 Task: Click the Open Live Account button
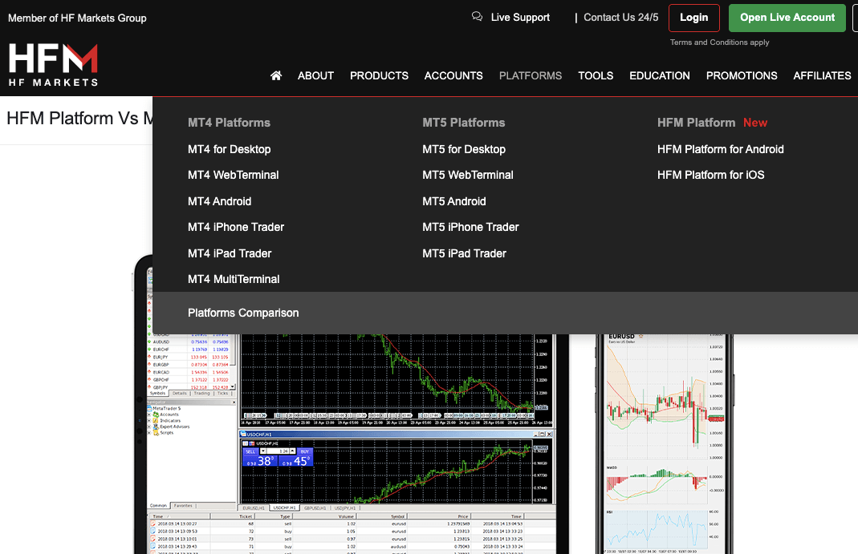(x=787, y=18)
